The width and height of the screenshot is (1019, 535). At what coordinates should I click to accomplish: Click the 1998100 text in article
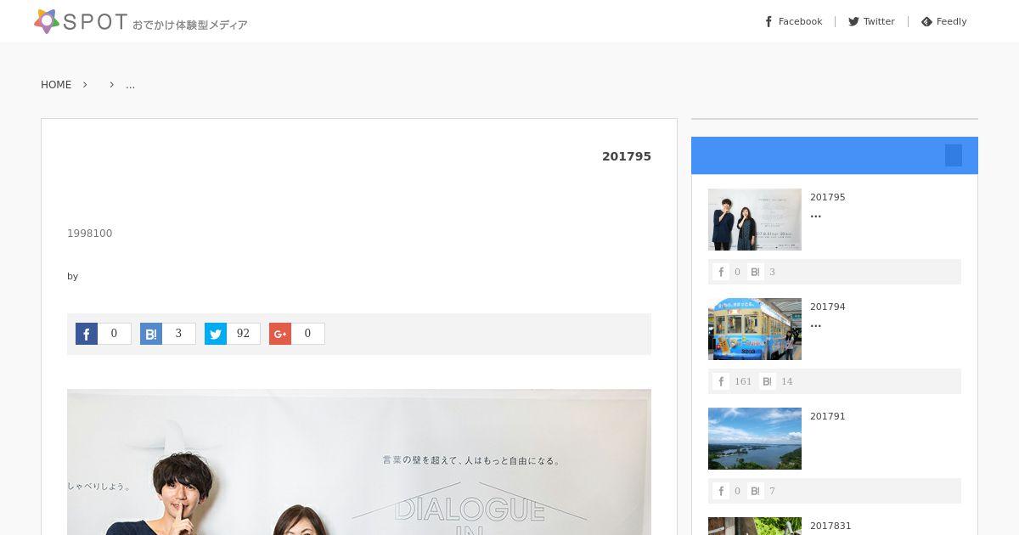[x=89, y=234]
